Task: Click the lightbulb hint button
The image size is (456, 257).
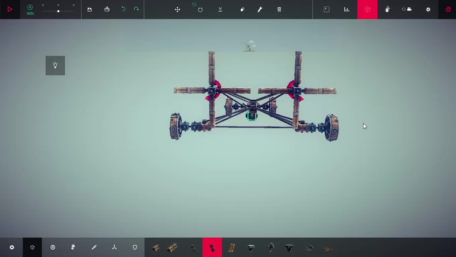Action: pos(55,66)
